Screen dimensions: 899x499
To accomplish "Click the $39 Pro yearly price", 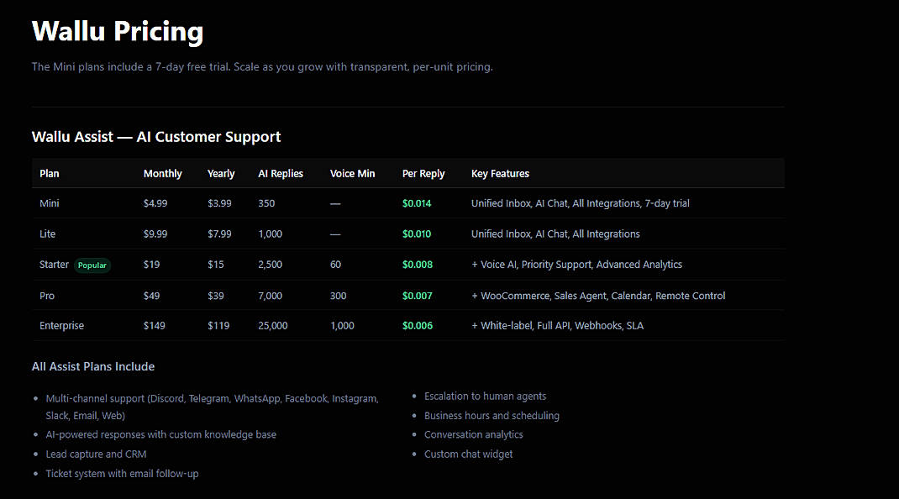I will [x=216, y=296].
